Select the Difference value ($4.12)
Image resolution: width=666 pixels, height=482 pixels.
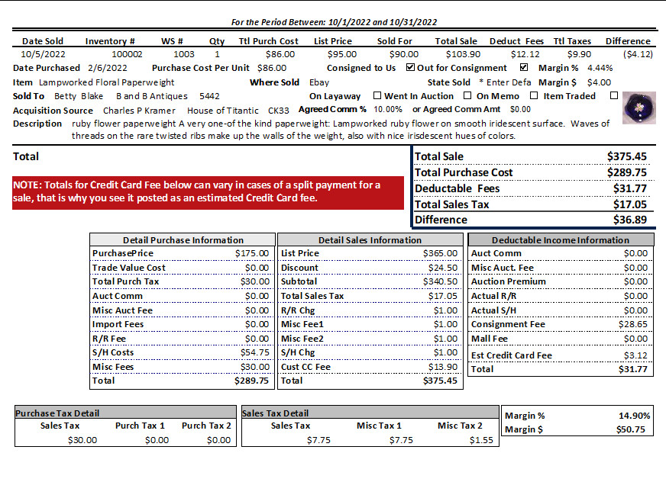638,54
